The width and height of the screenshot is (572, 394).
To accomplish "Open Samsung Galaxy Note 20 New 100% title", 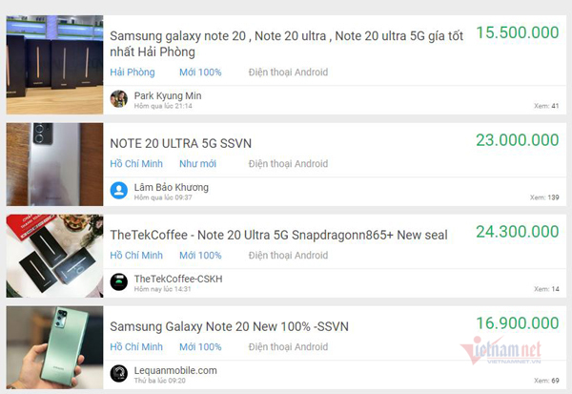I will coord(229,326).
